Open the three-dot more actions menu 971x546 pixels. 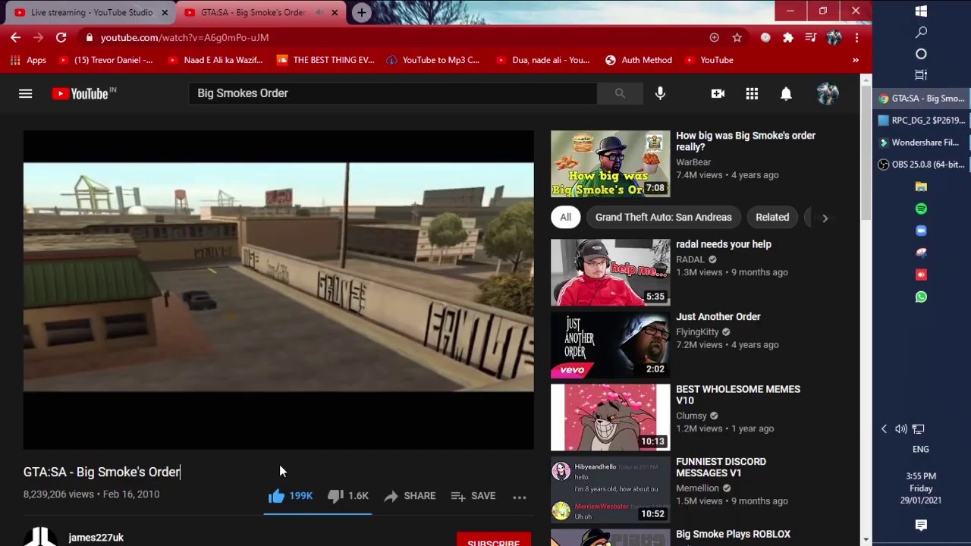(520, 497)
